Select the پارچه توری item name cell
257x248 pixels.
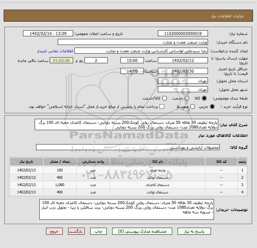point(157,170)
